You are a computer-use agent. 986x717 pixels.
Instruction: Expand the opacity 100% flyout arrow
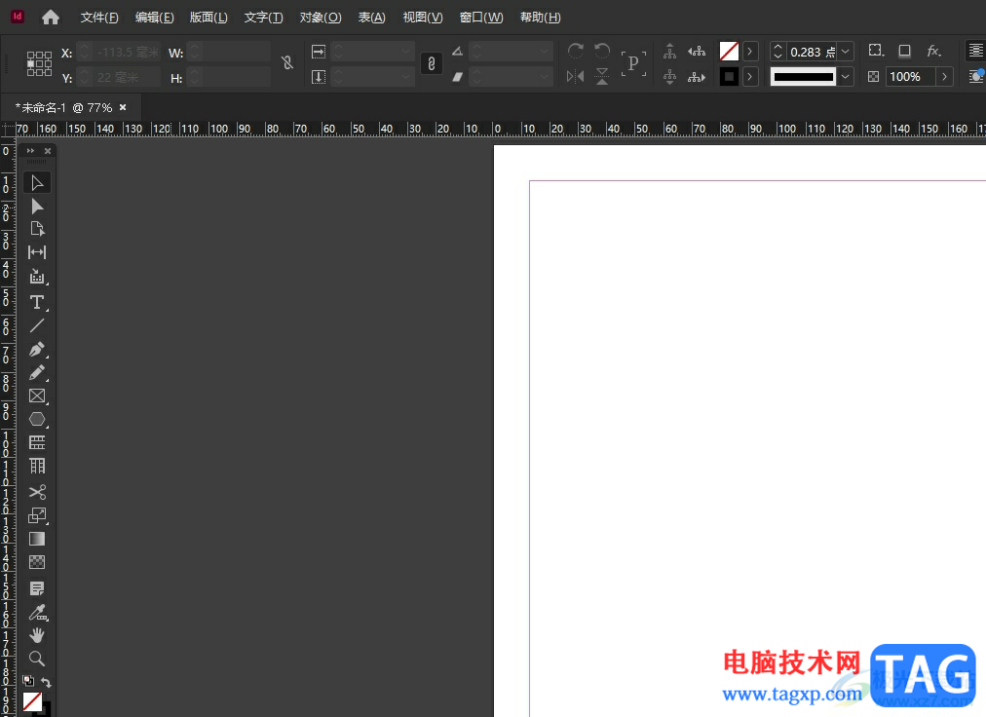(x=944, y=77)
